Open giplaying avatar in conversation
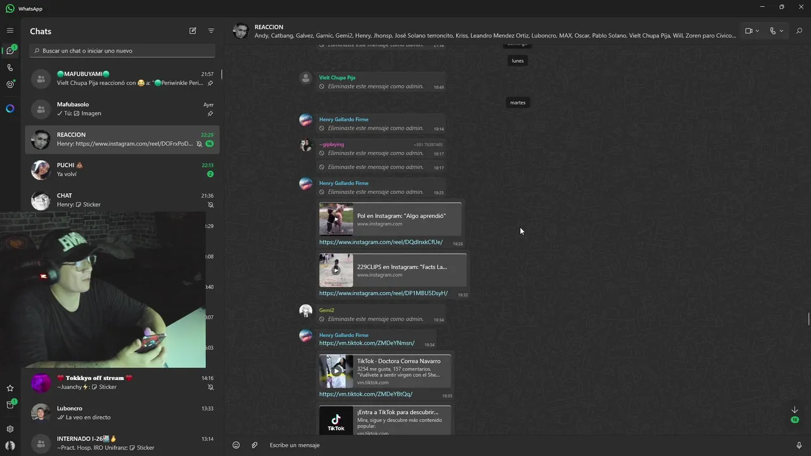 click(x=305, y=145)
